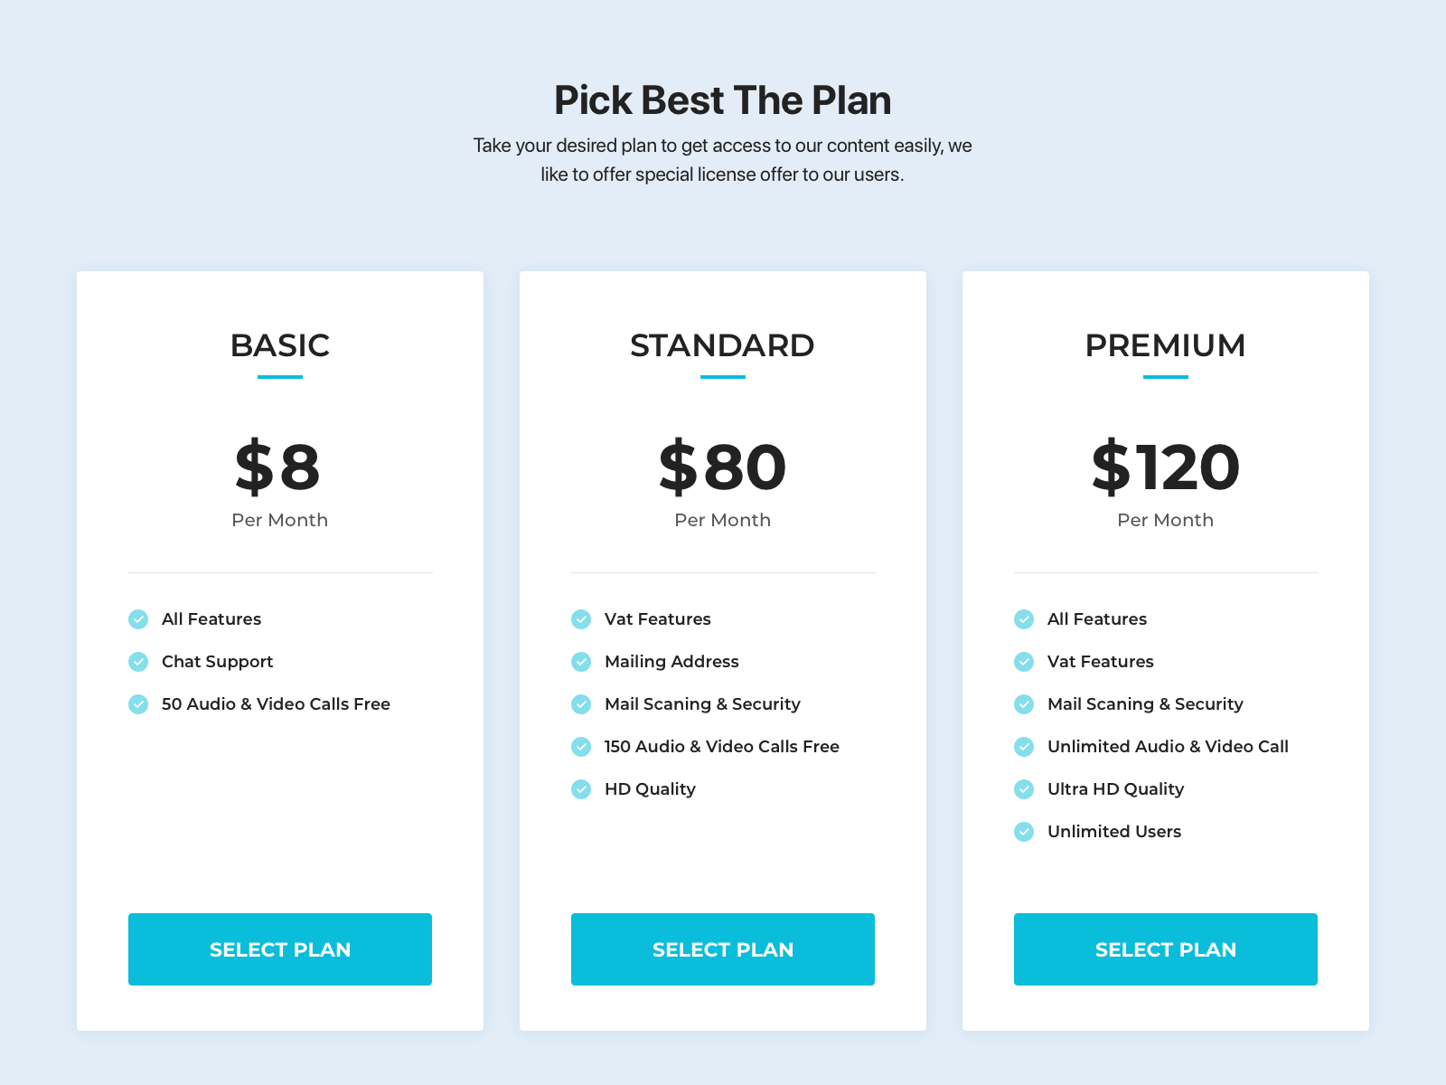Click the Pick Best The Plan title
Viewport: 1446px width, 1085px height.
pos(722,100)
